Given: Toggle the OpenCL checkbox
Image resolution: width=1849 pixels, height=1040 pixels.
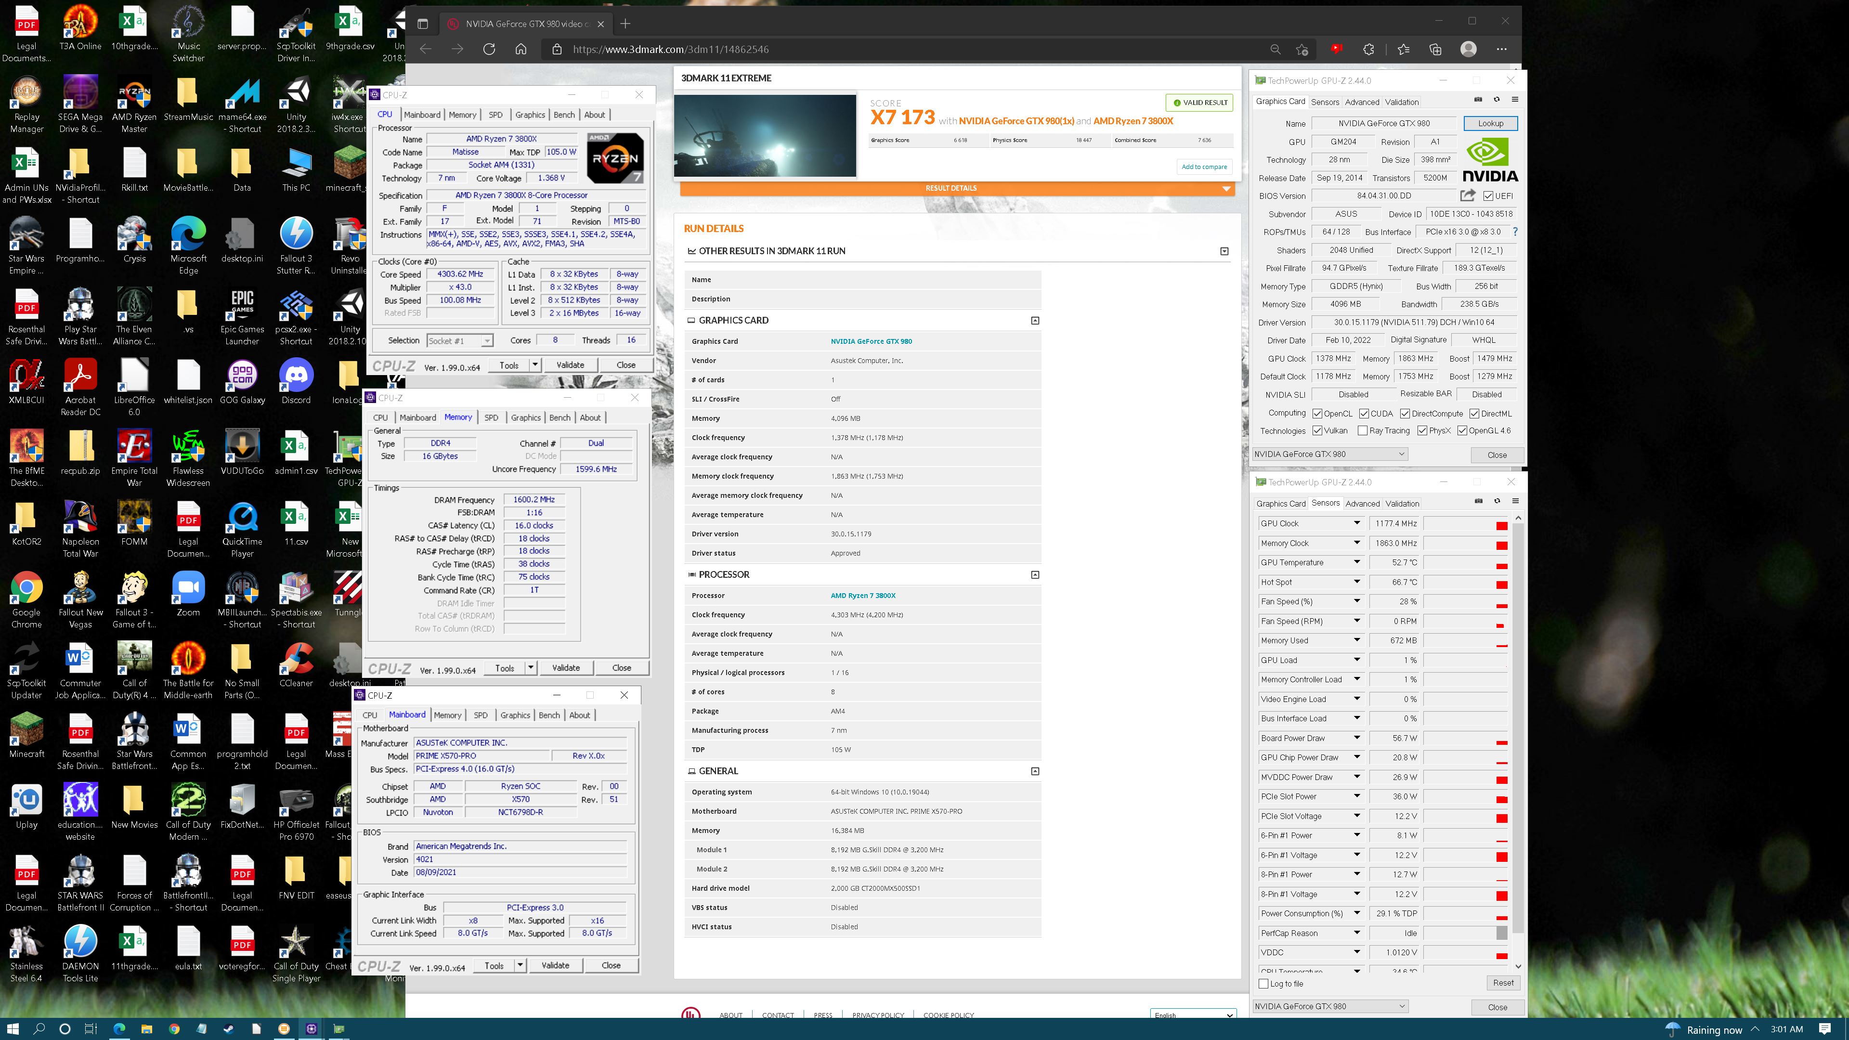Looking at the screenshot, I should pos(1317,414).
